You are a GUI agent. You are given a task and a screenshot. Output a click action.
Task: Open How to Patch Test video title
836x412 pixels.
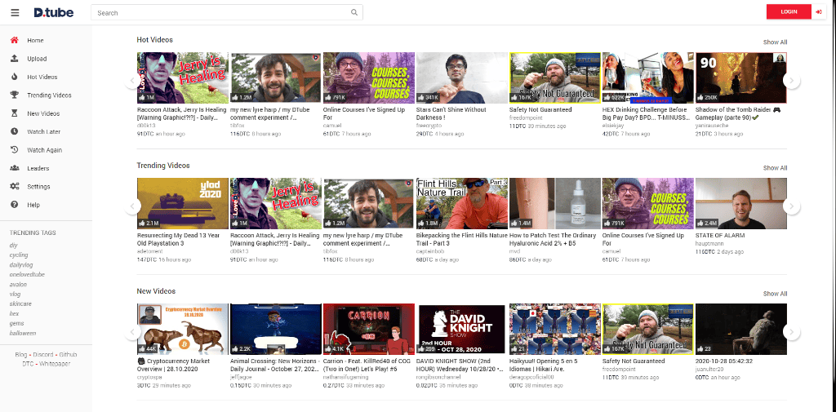(551, 239)
